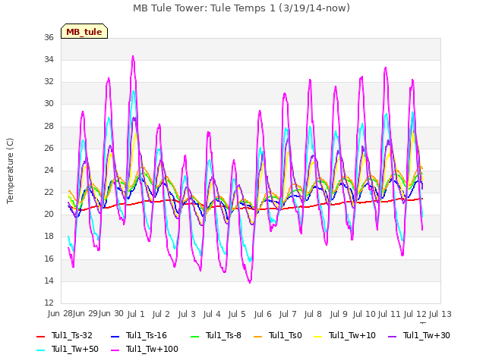Click the Jul 5 x-axis tick label

coord(237,314)
